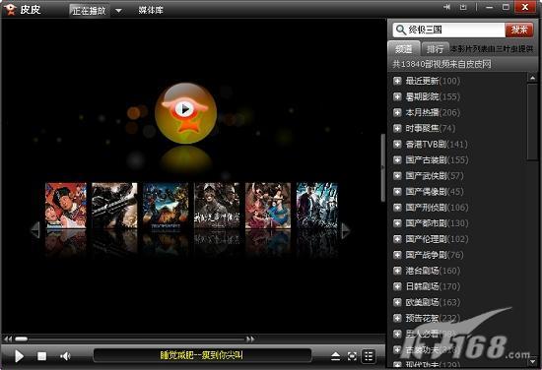The image size is (542, 370).
Task: Show next movie posters with right arrow
Action: [346, 230]
